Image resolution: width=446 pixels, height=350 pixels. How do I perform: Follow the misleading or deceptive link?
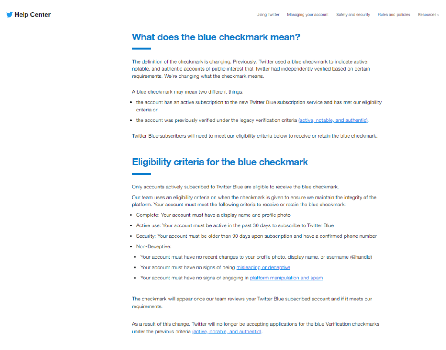click(x=263, y=267)
